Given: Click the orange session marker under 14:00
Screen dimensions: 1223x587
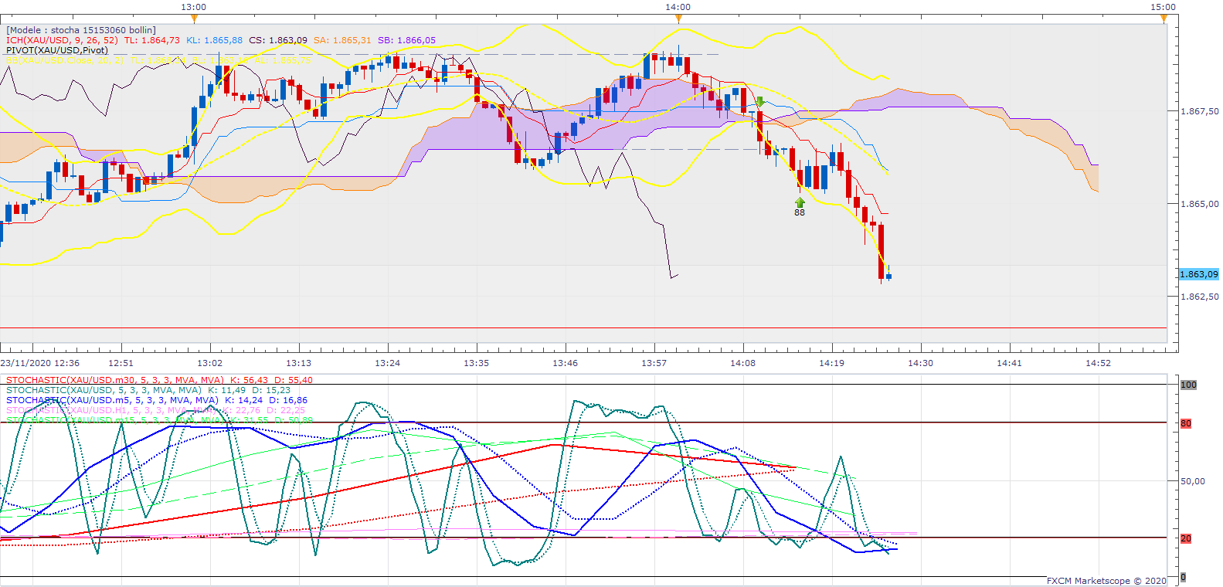Looking at the screenshot, I should click(x=678, y=18).
